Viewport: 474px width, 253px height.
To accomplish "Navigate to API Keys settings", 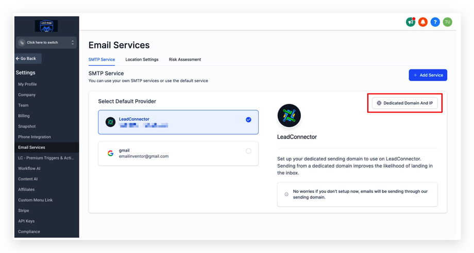I will 26,221.
